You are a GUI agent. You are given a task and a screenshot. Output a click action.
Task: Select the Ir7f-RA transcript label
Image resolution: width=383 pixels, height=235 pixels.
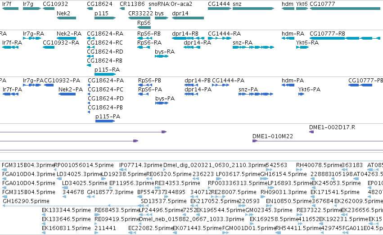12,42
